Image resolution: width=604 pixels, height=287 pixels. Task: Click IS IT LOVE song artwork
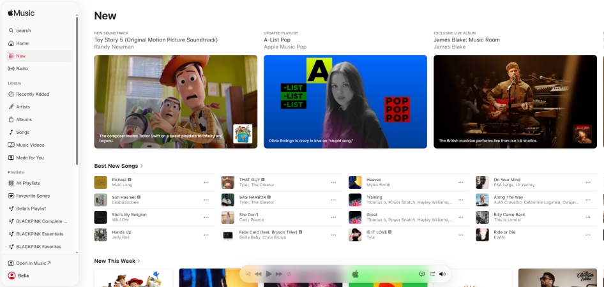(x=355, y=235)
